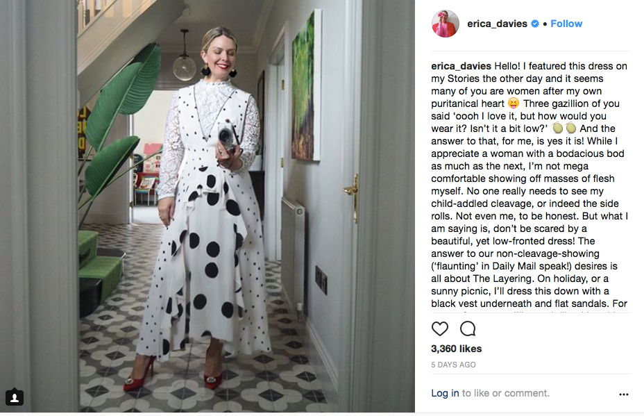Click the caption text paragraph

(529, 185)
